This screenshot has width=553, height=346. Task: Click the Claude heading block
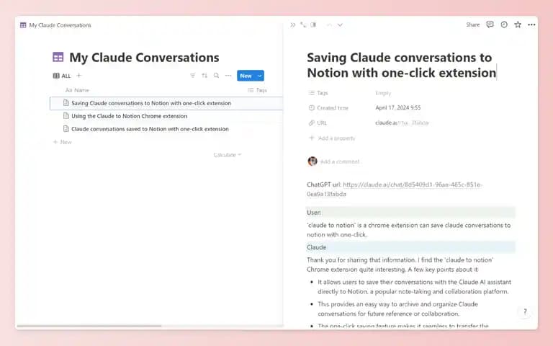(411, 247)
